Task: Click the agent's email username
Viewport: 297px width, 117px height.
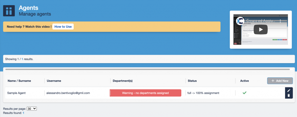Action: 68,93
